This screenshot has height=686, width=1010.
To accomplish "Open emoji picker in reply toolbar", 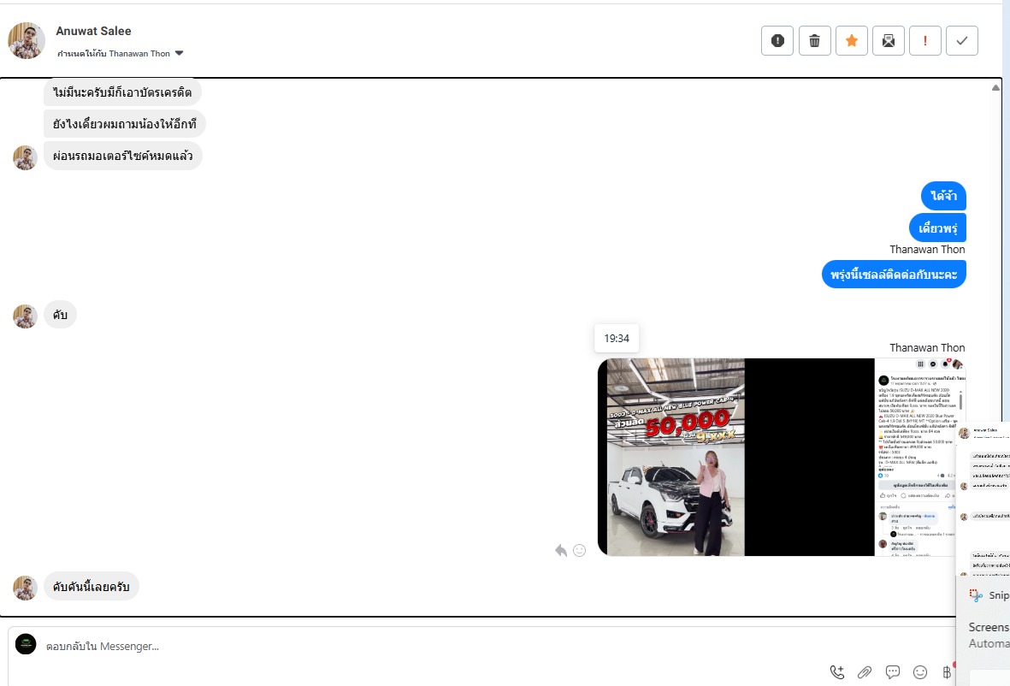I will tap(920, 671).
